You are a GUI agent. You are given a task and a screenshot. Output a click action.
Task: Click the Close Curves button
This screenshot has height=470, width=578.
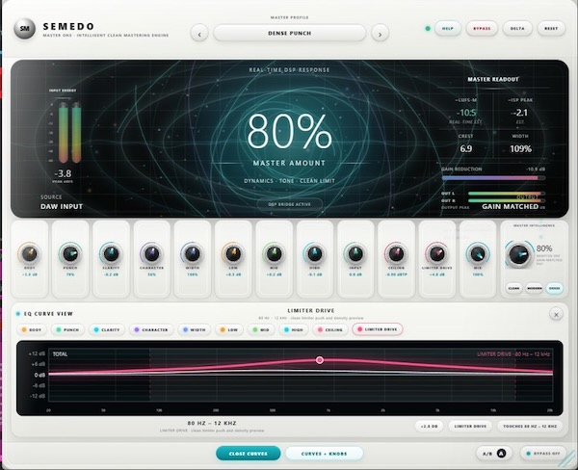tap(249, 454)
